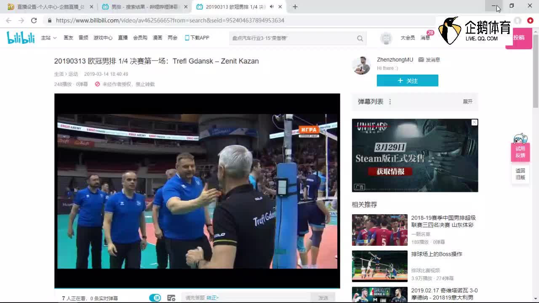Click the 发消息 envelope icon beside ZhenzhongMU

tap(421, 59)
